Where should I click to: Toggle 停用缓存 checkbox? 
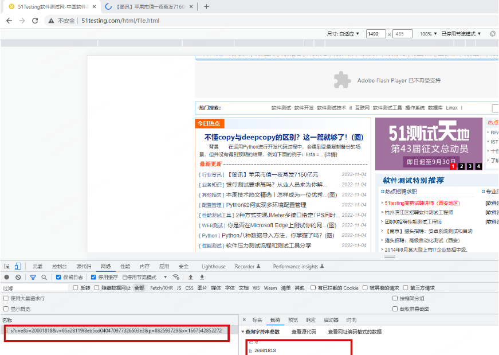coord(93,277)
